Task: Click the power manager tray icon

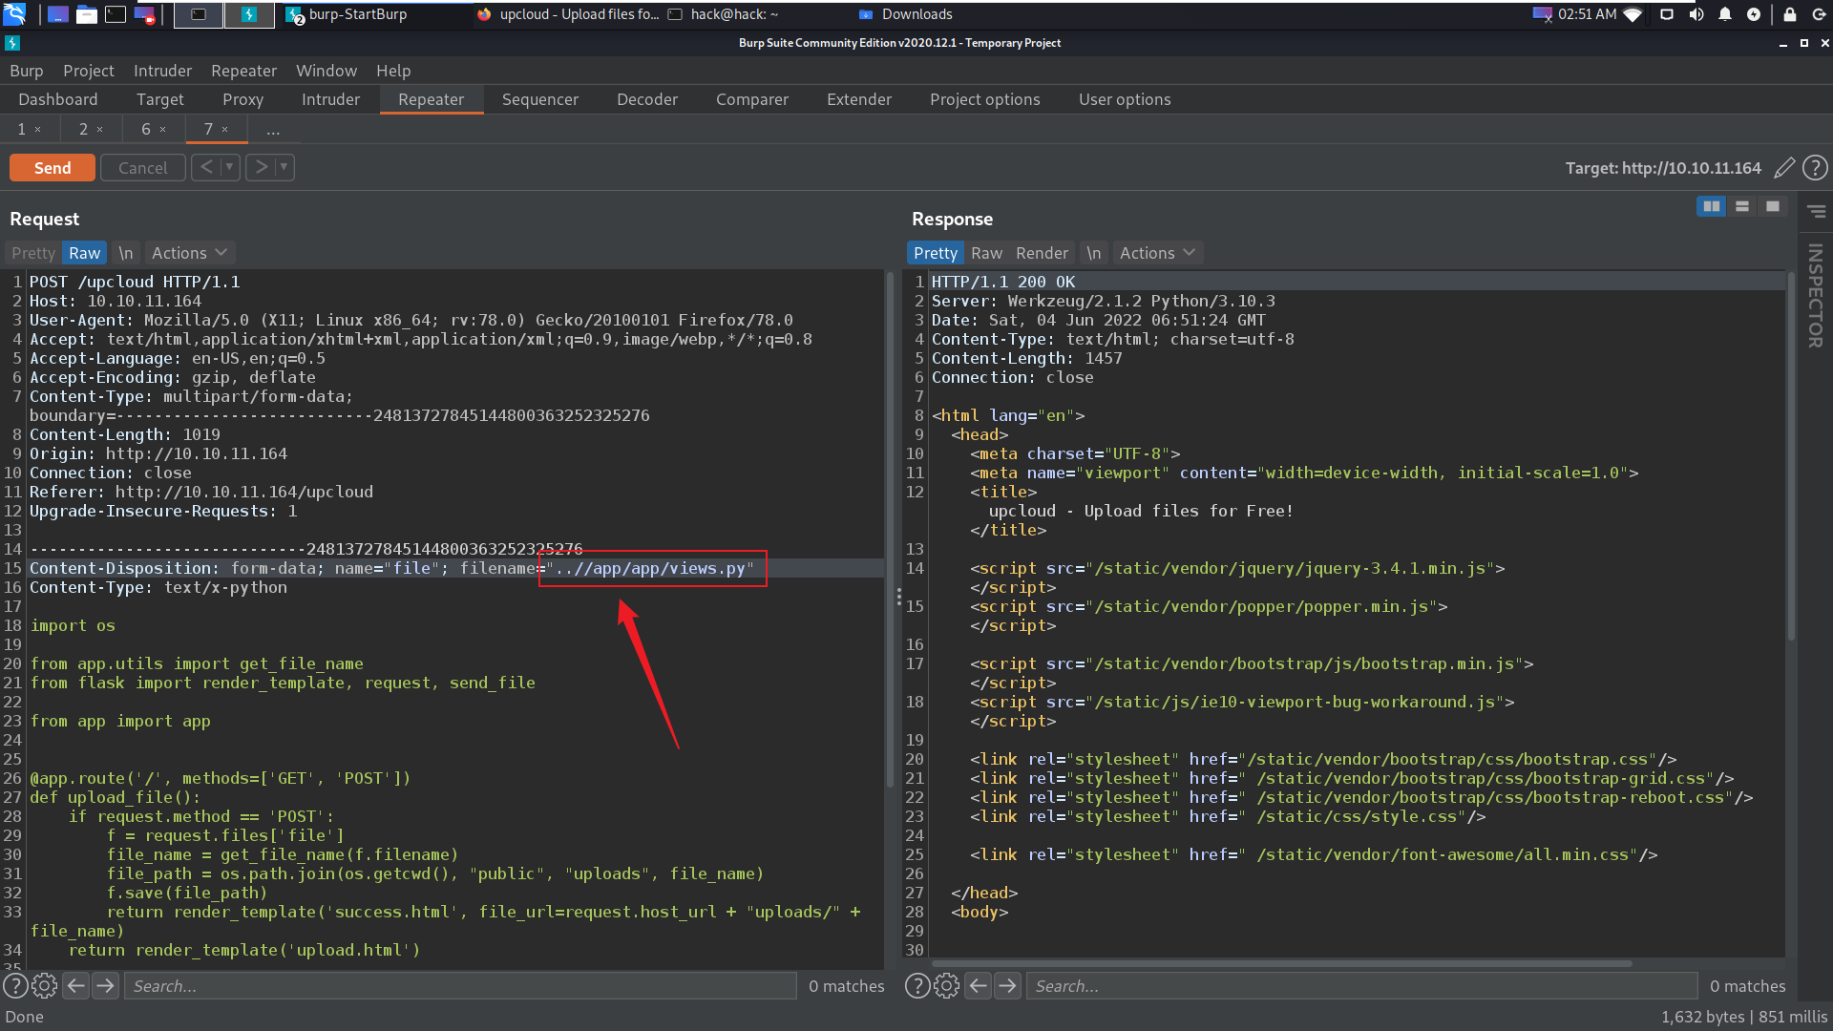Action: [x=1754, y=14]
